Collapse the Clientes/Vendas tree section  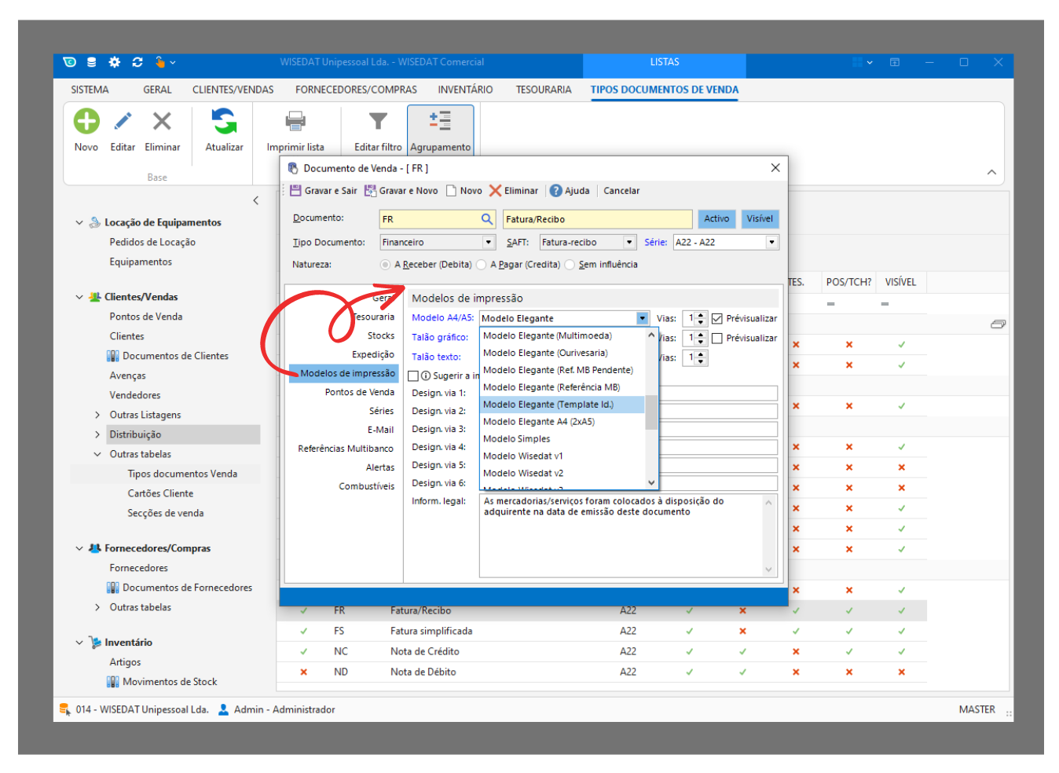click(79, 297)
